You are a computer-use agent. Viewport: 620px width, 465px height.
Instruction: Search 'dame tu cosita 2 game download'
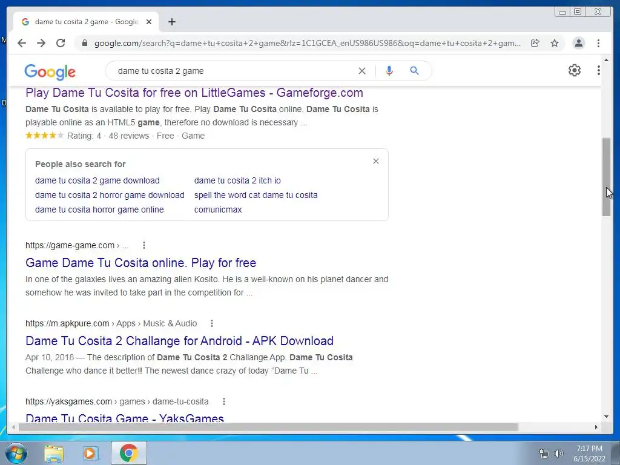97,180
